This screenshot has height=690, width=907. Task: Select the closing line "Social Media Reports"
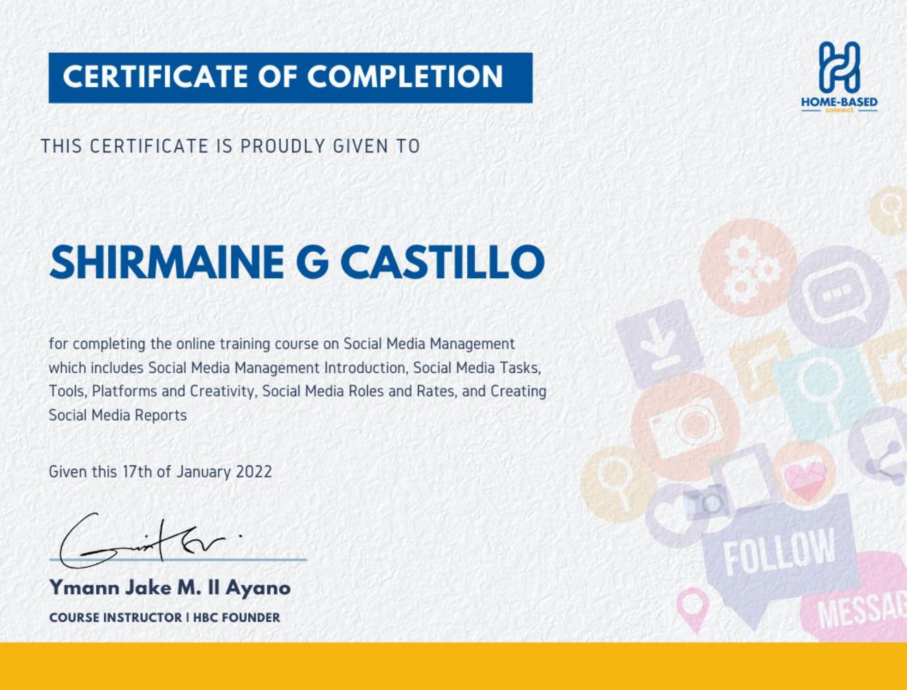coord(117,415)
